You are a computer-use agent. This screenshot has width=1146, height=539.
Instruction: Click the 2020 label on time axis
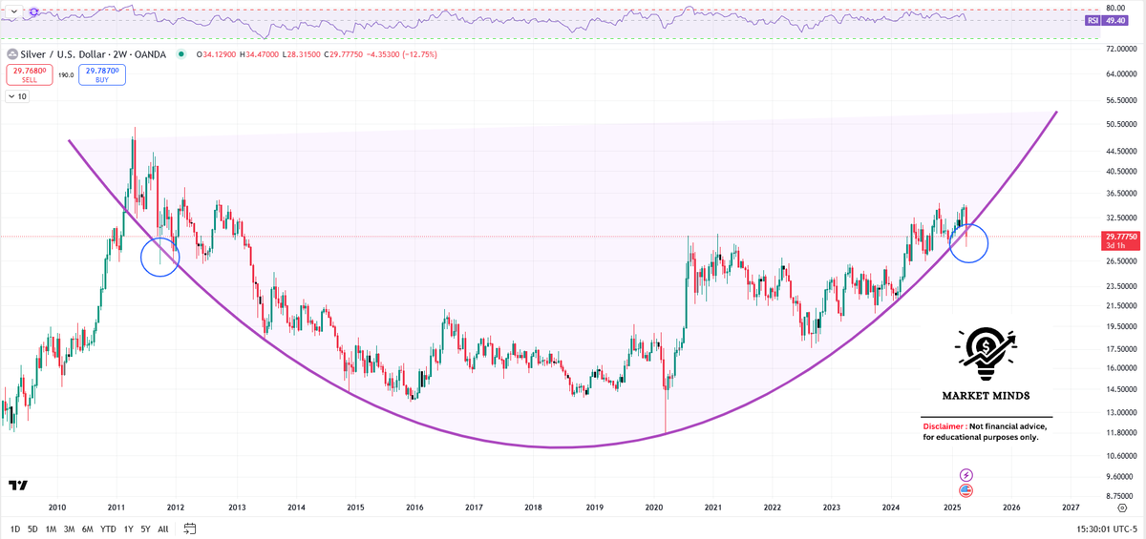tap(654, 507)
